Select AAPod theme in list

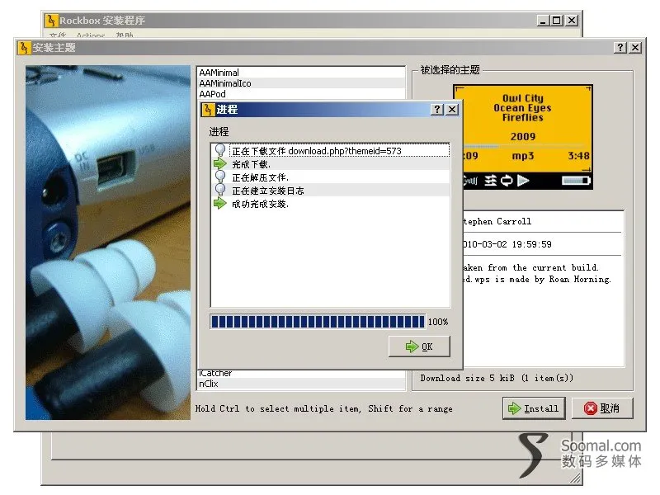click(x=301, y=94)
